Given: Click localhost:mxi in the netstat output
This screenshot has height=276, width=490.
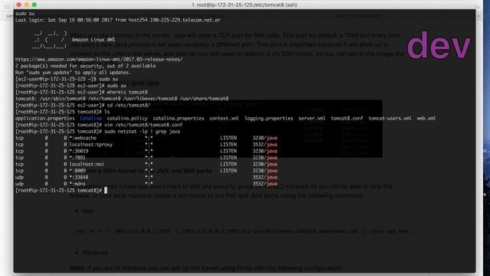Looking at the screenshot, I should [x=87, y=164].
